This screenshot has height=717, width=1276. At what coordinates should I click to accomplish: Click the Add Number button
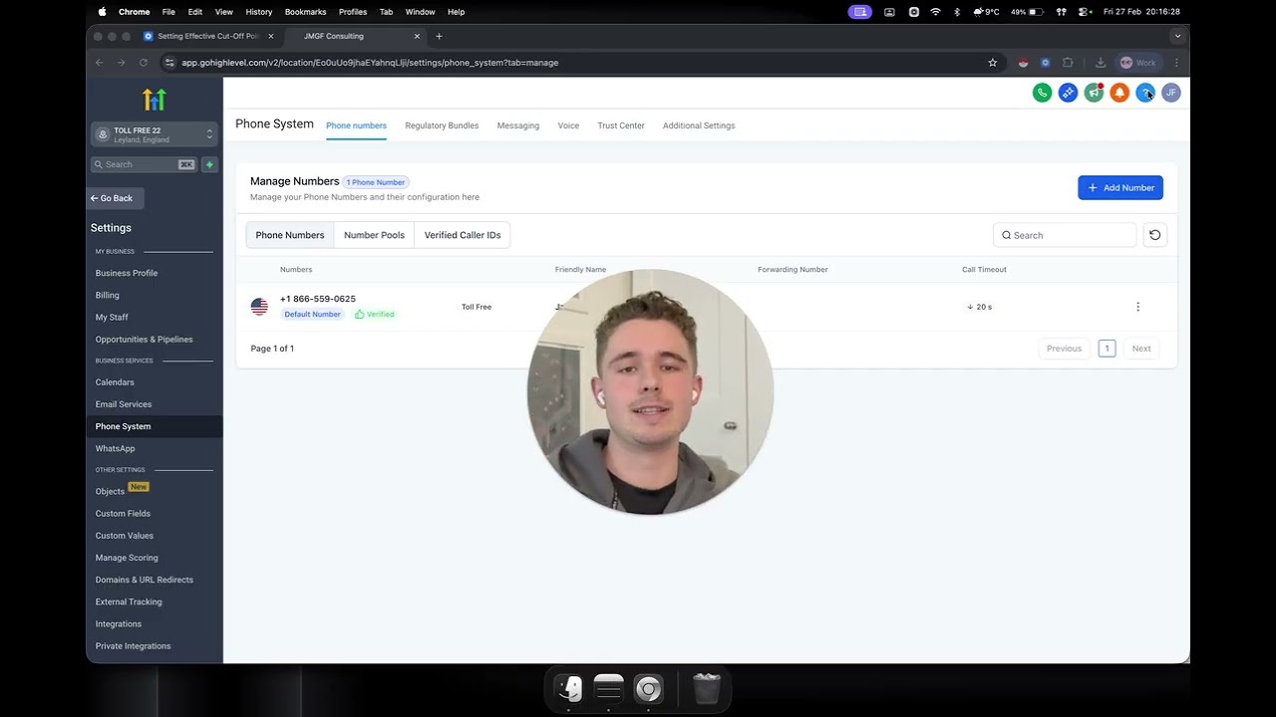point(1120,187)
